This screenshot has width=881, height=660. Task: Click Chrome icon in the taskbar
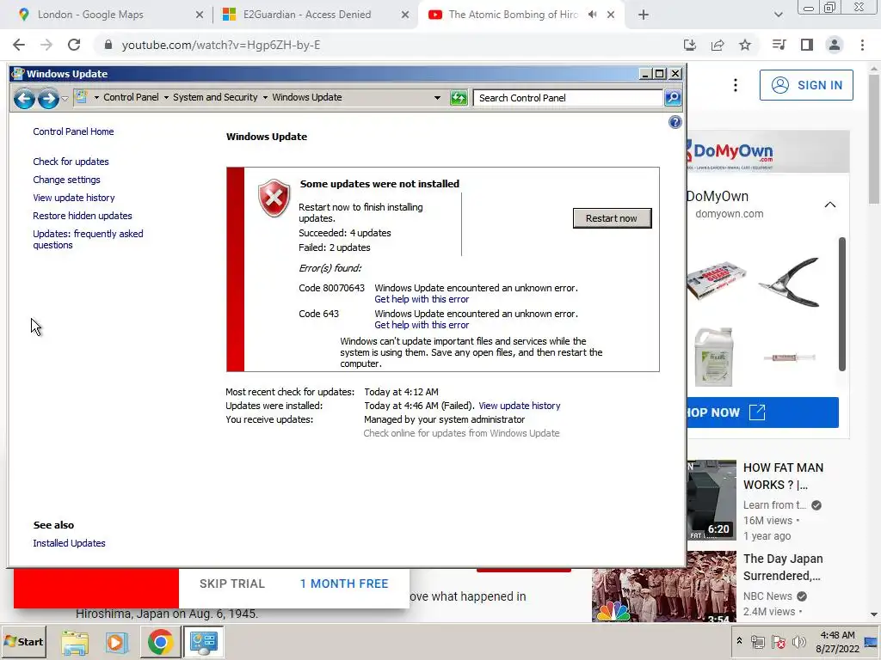pyautogui.click(x=160, y=642)
